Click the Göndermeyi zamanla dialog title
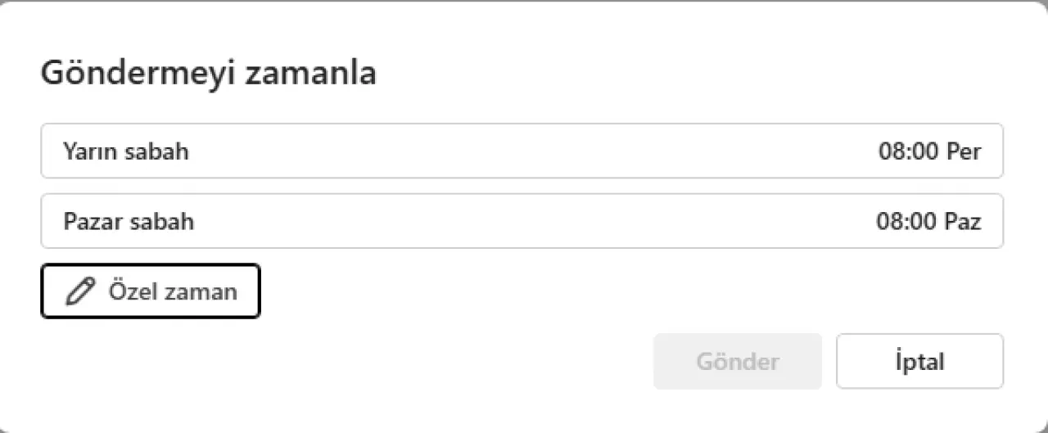Screen dimensions: 1048x433 click(x=209, y=73)
